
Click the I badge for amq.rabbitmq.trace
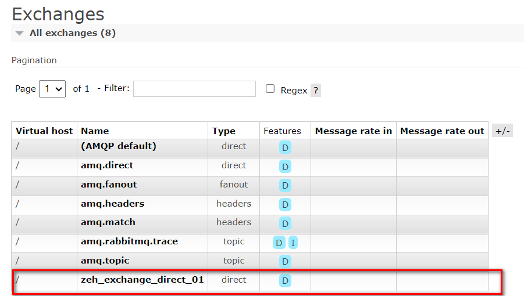293,243
